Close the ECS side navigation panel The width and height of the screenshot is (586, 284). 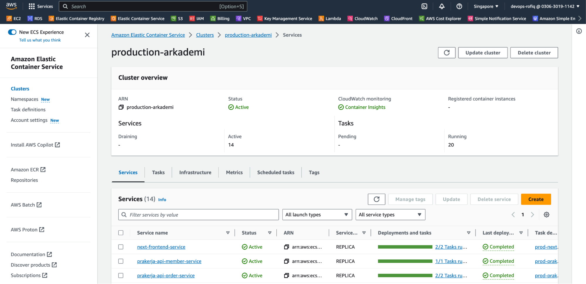(x=87, y=35)
